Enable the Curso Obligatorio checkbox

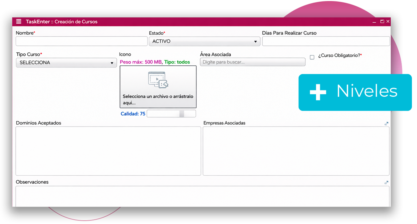click(312, 57)
